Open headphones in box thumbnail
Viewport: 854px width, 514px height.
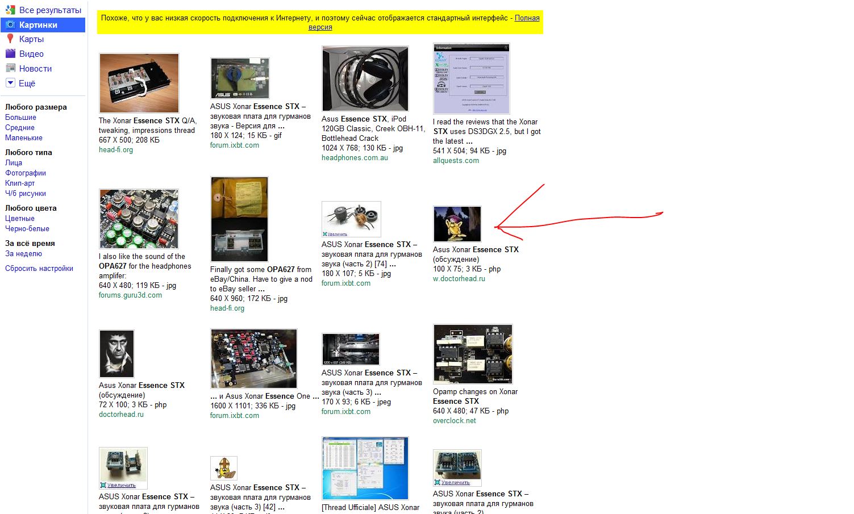365,78
